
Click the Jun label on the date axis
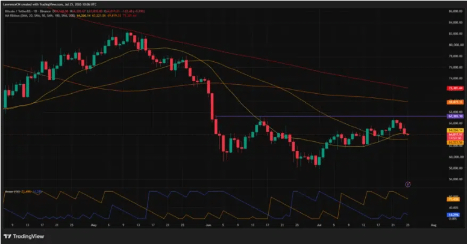pos(208,225)
